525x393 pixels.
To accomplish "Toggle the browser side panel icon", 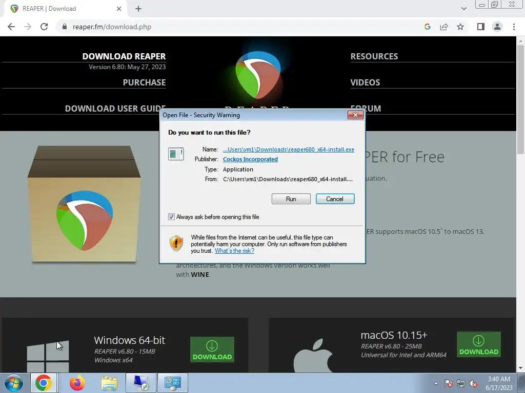I will (481, 27).
